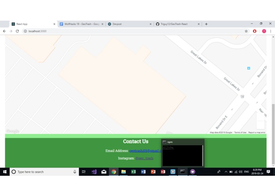Viewport: 275px width, 196px height.
Task: Click the localhost:3000 address bar
Action: point(135,31)
